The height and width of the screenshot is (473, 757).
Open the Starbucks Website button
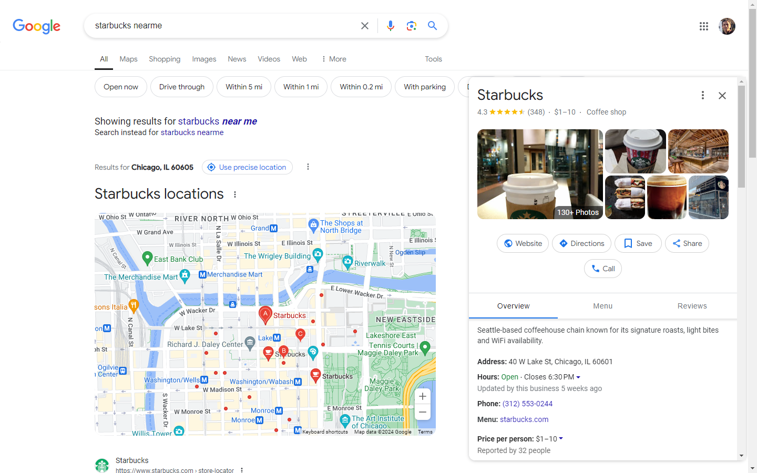[523, 243]
